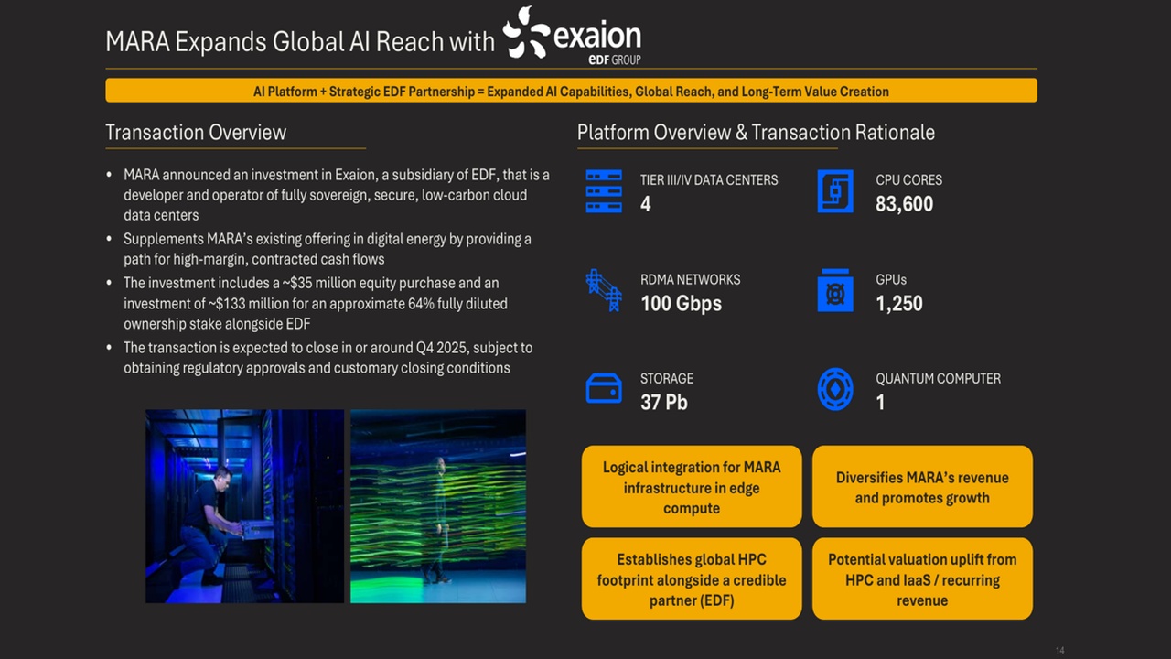Screen dimensions: 1171x659
Task: Click the Exaion EDF Group logo
Action: coord(573,36)
